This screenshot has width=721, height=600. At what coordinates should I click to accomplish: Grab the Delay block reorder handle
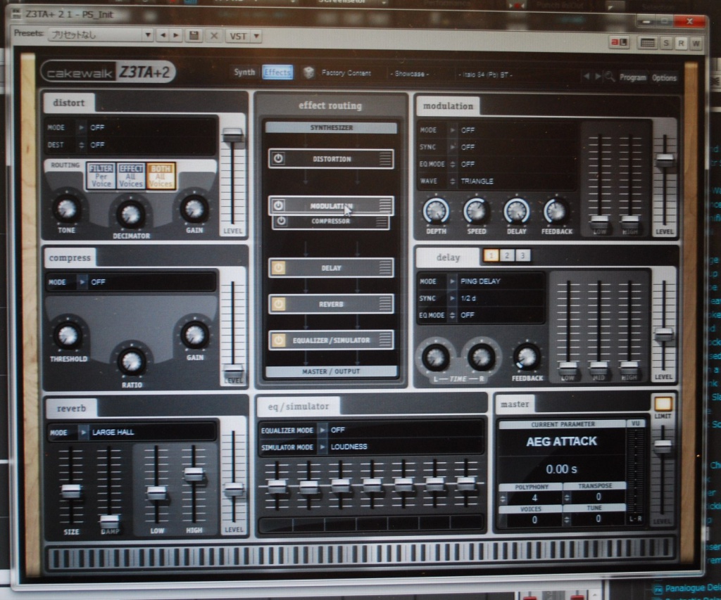[x=385, y=267]
